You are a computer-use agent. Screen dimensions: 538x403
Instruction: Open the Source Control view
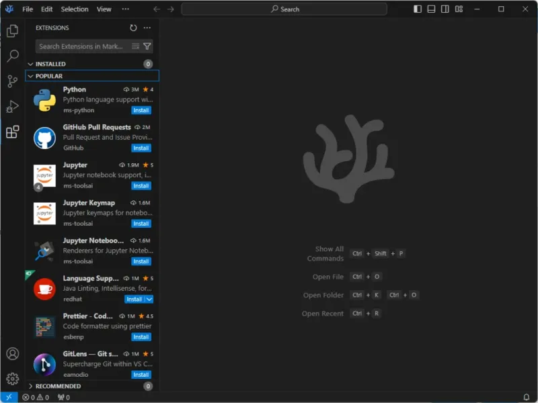pyautogui.click(x=12, y=81)
